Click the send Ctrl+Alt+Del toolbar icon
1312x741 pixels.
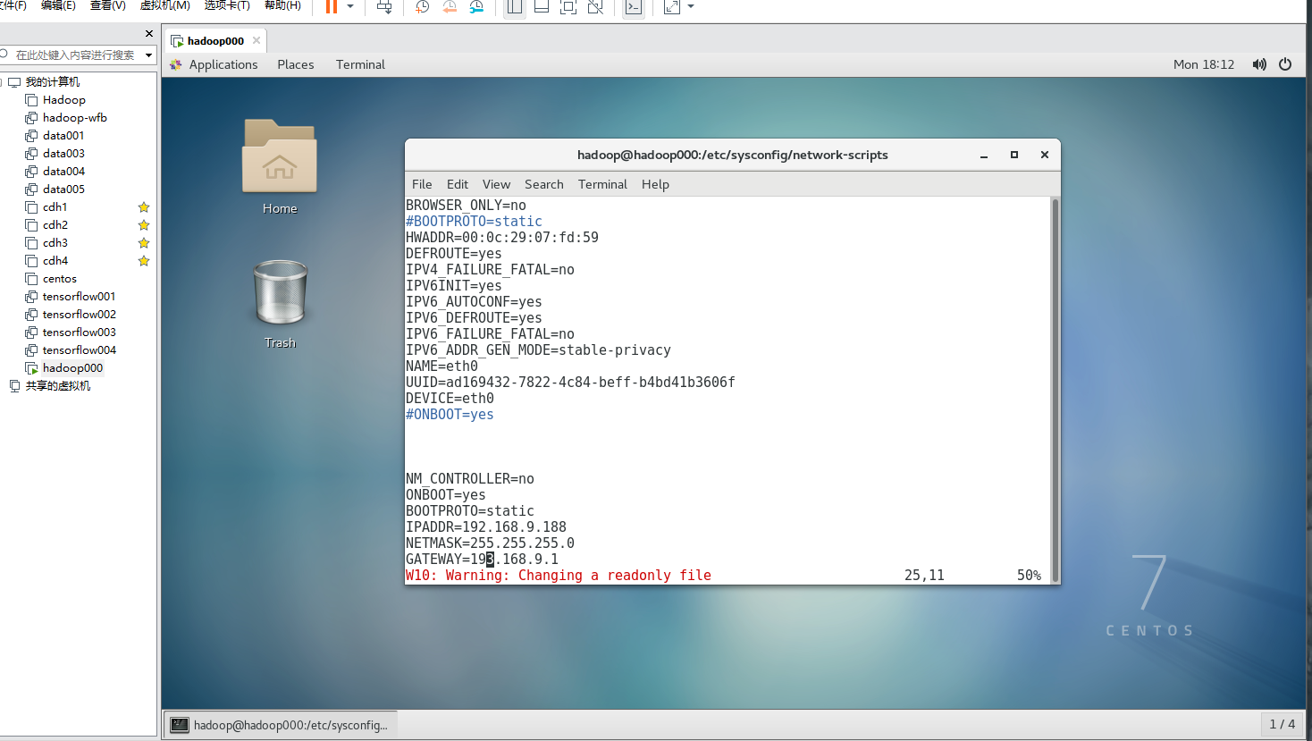pyautogui.click(x=384, y=7)
